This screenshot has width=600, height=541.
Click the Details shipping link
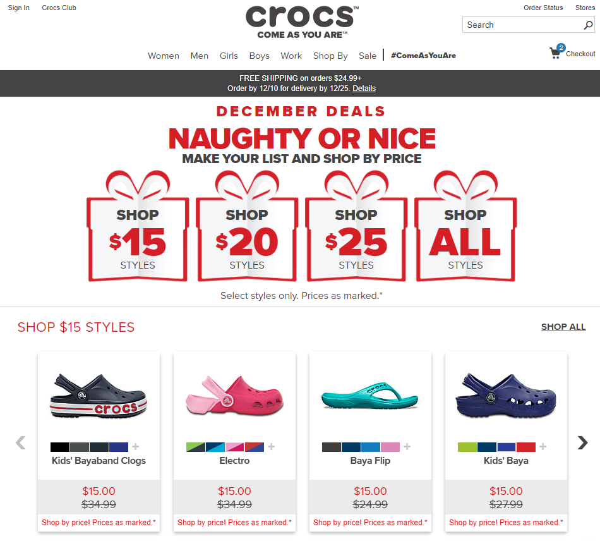pos(364,88)
